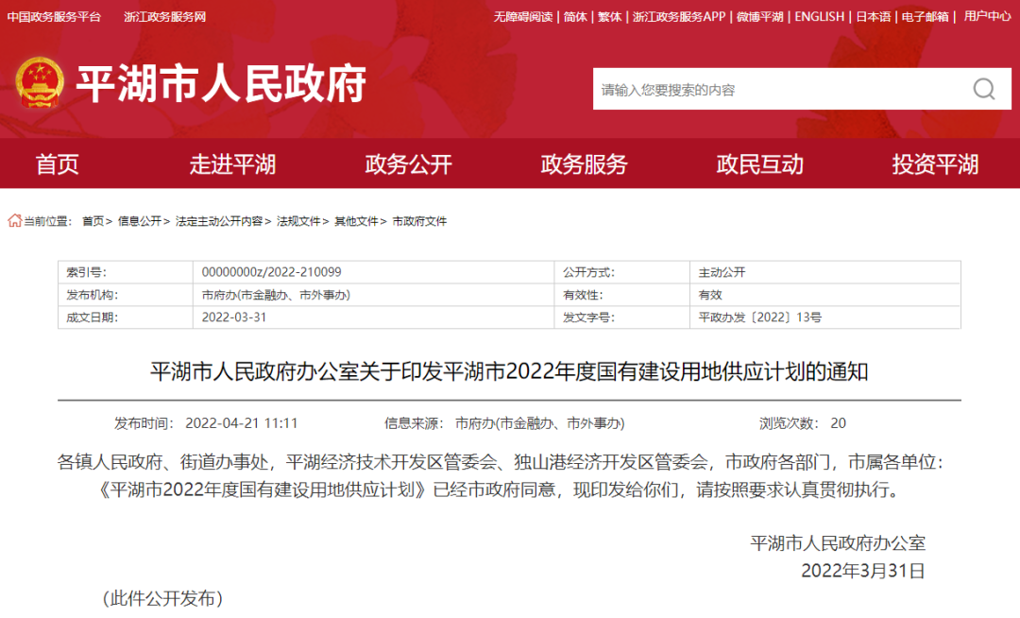The height and width of the screenshot is (618, 1020).
Task: Open 浙江政务服务网 link
Action: (164, 17)
